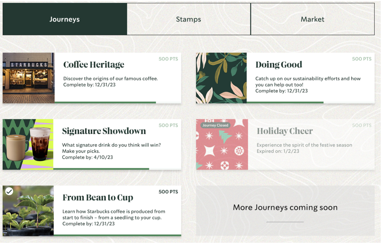Switch to the Journeys tab
This screenshot has height=243, width=382.
pos(65,19)
